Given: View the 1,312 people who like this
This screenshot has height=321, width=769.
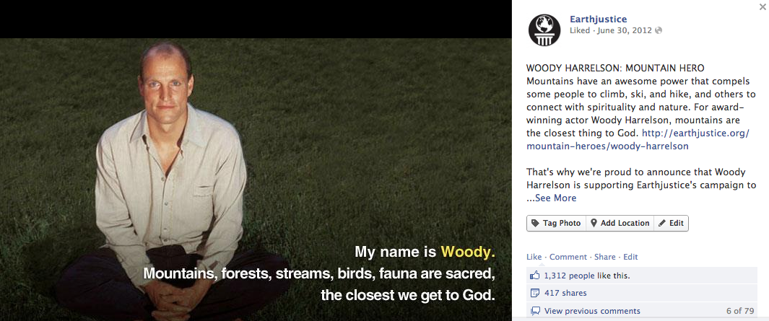Looking at the screenshot, I should tap(587, 276).
